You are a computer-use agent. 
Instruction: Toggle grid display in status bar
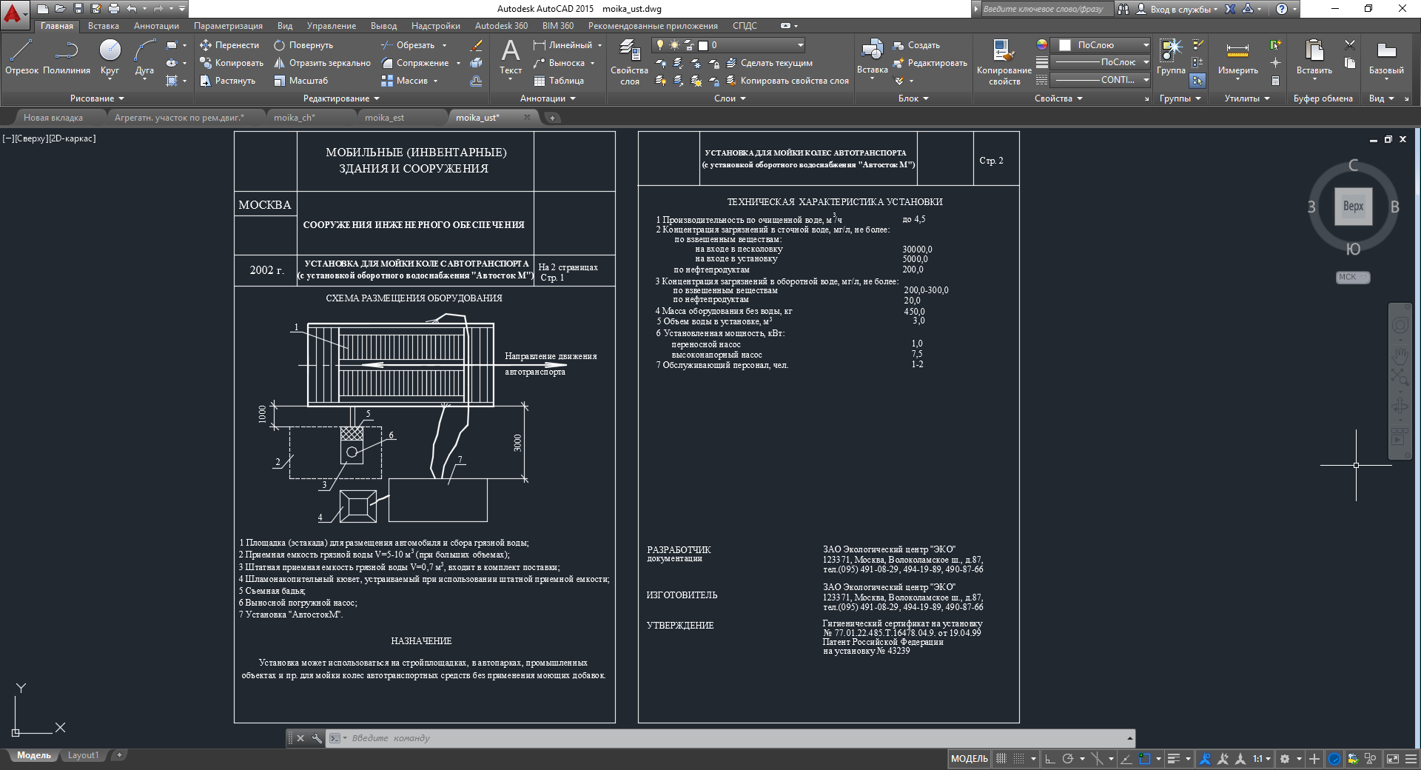point(1001,759)
